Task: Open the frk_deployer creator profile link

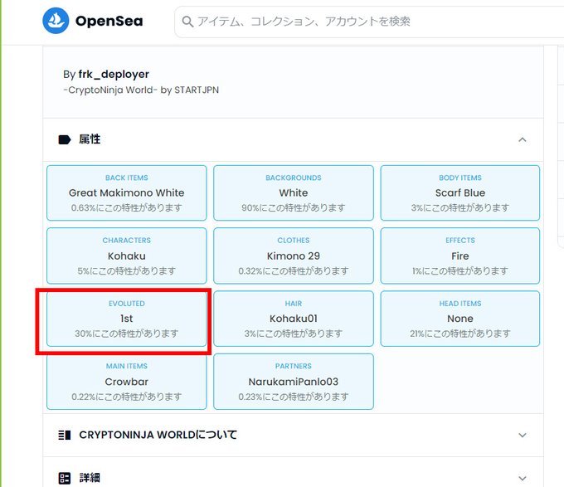Action: [x=114, y=74]
